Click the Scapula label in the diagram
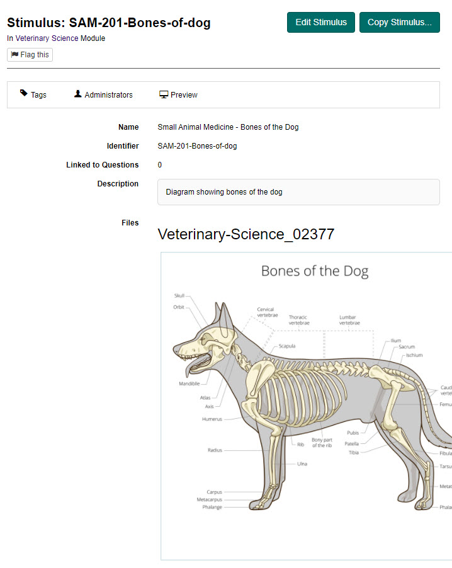 click(x=287, y=346)
